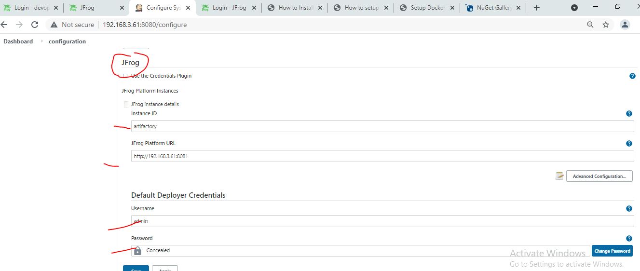
Task: Expand the breadcrumb arrow after Dashboard
Action: pos(41,41)
